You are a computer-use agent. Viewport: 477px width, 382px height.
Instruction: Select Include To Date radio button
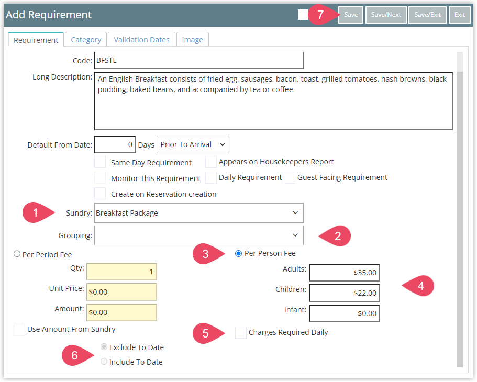pyautogui.click(x=104, y=361)
